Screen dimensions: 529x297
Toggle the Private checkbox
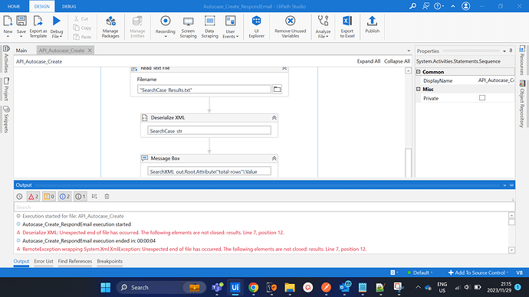click(482, 98)
